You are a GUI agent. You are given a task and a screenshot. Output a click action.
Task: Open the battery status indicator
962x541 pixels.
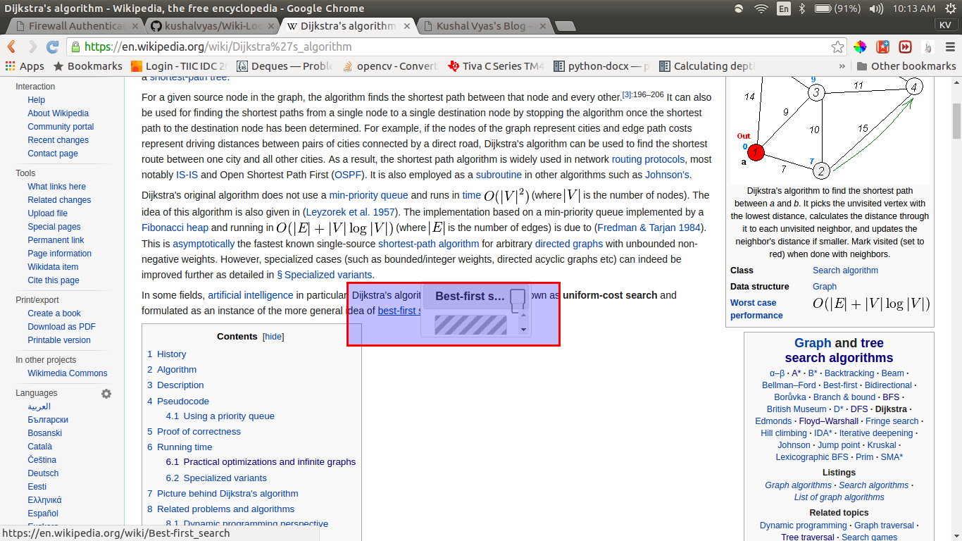(x=837, y=8)
